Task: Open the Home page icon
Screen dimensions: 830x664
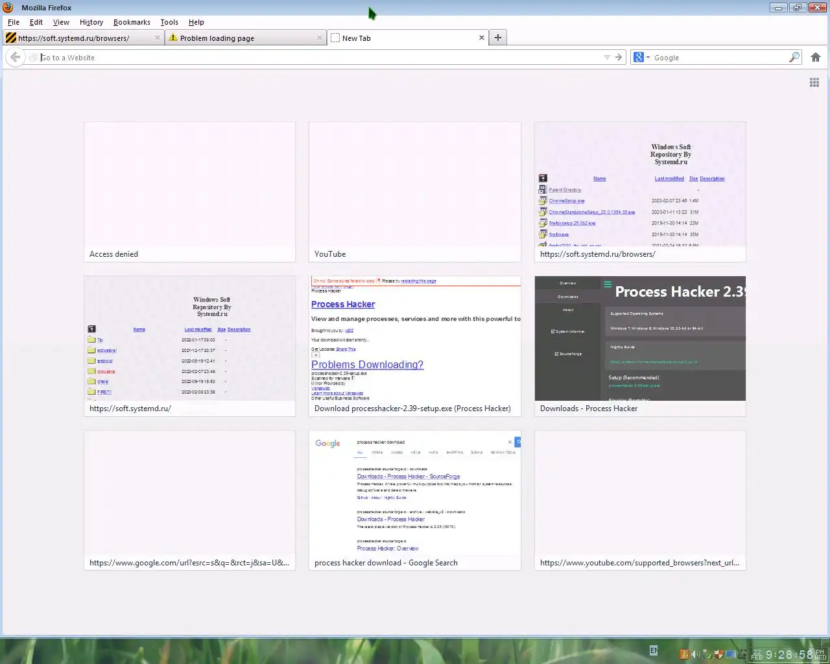Action: [x=816, y=57]
